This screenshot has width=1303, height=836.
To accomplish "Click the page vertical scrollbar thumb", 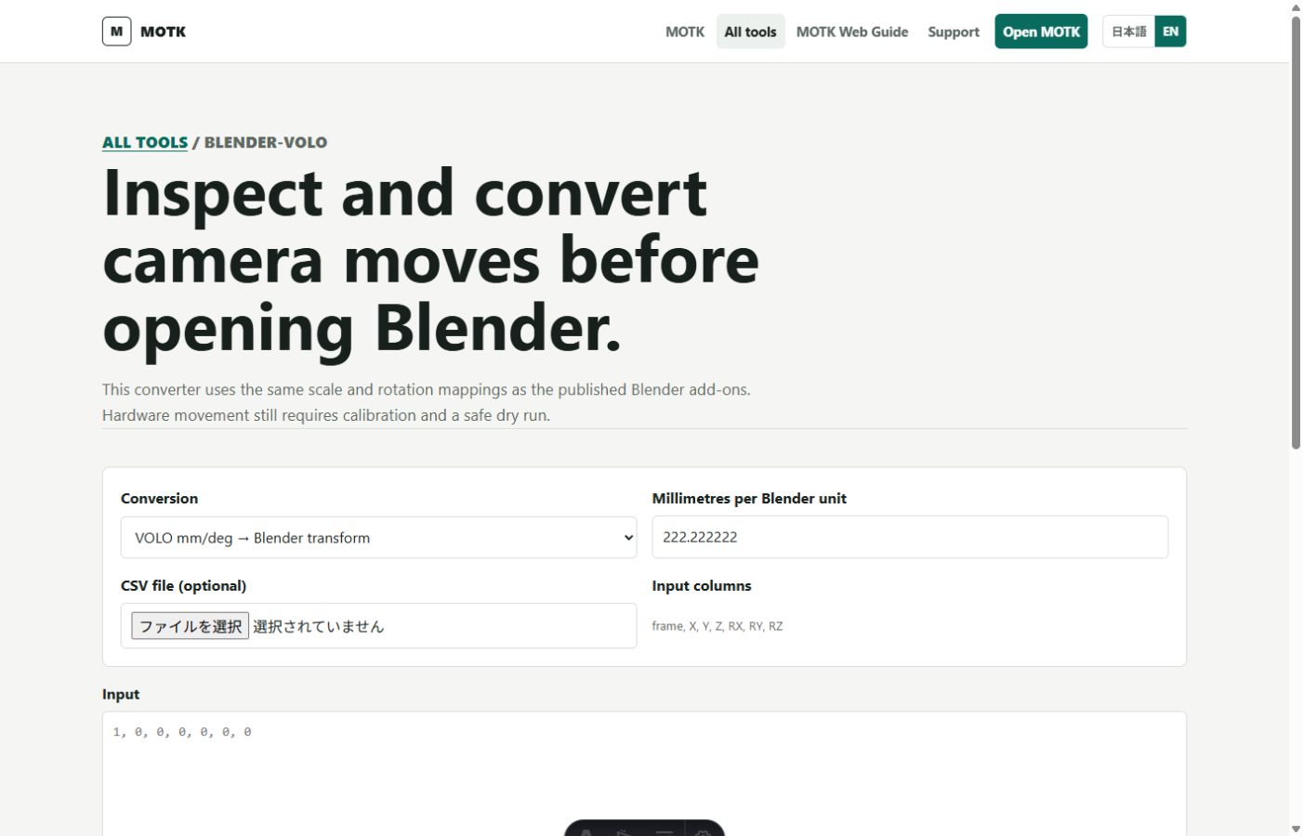I will pos(1296,232).
